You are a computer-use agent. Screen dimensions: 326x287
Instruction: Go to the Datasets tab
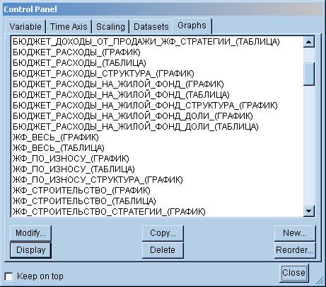click(151, 26)
